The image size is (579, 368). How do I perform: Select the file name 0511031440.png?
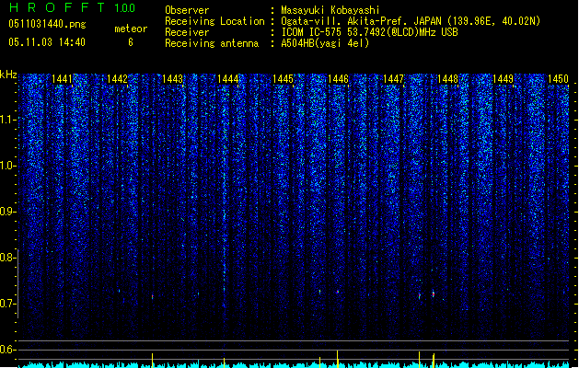pyautogui.click(x=47, y=24)
